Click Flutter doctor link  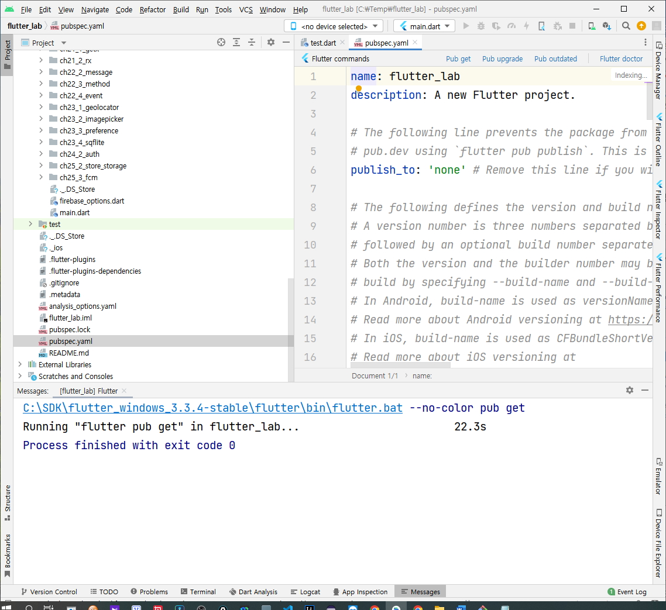tap(621, 58)
